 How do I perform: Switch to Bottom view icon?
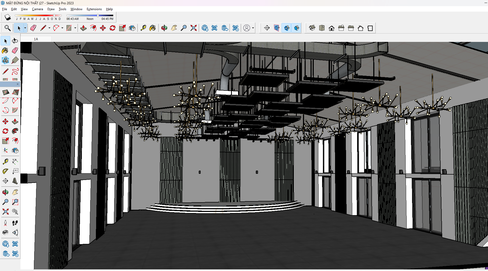(x=370, y=28)
